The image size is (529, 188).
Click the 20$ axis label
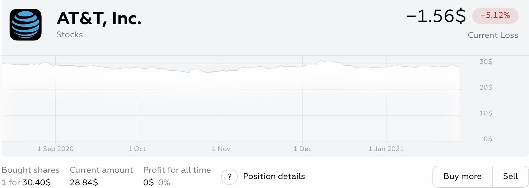coord(486,87)
